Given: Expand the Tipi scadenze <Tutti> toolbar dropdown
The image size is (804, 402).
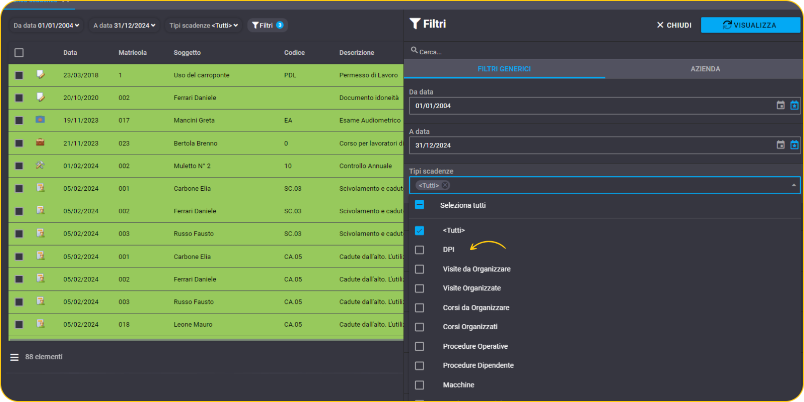Looking at the screenshot, I should point(203,25).
